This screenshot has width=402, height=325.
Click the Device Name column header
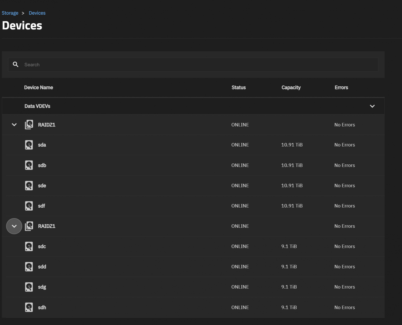tap(39, 87)
